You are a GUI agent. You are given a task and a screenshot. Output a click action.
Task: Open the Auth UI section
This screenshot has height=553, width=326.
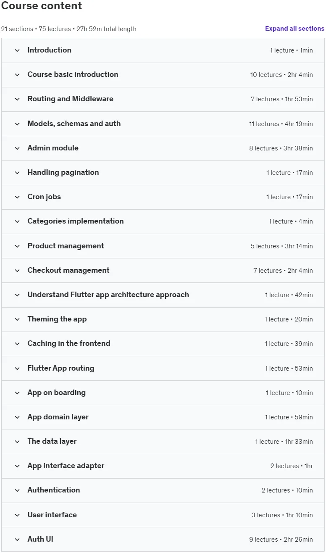163,539
